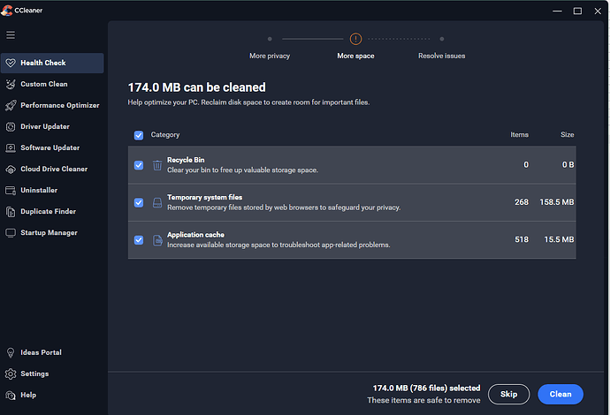Screen dimensions: 610x415
Task: Click the Software Updater refresh icon
Action: [11, 147]
